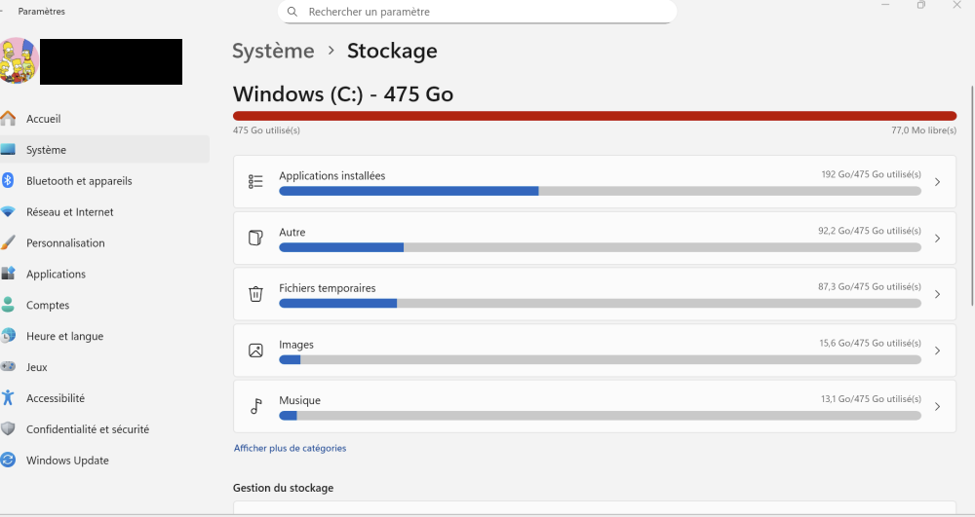Click the Système breadcrumb link
The height and width of the screenshot is (517, 975).
[x=273, y=51]
